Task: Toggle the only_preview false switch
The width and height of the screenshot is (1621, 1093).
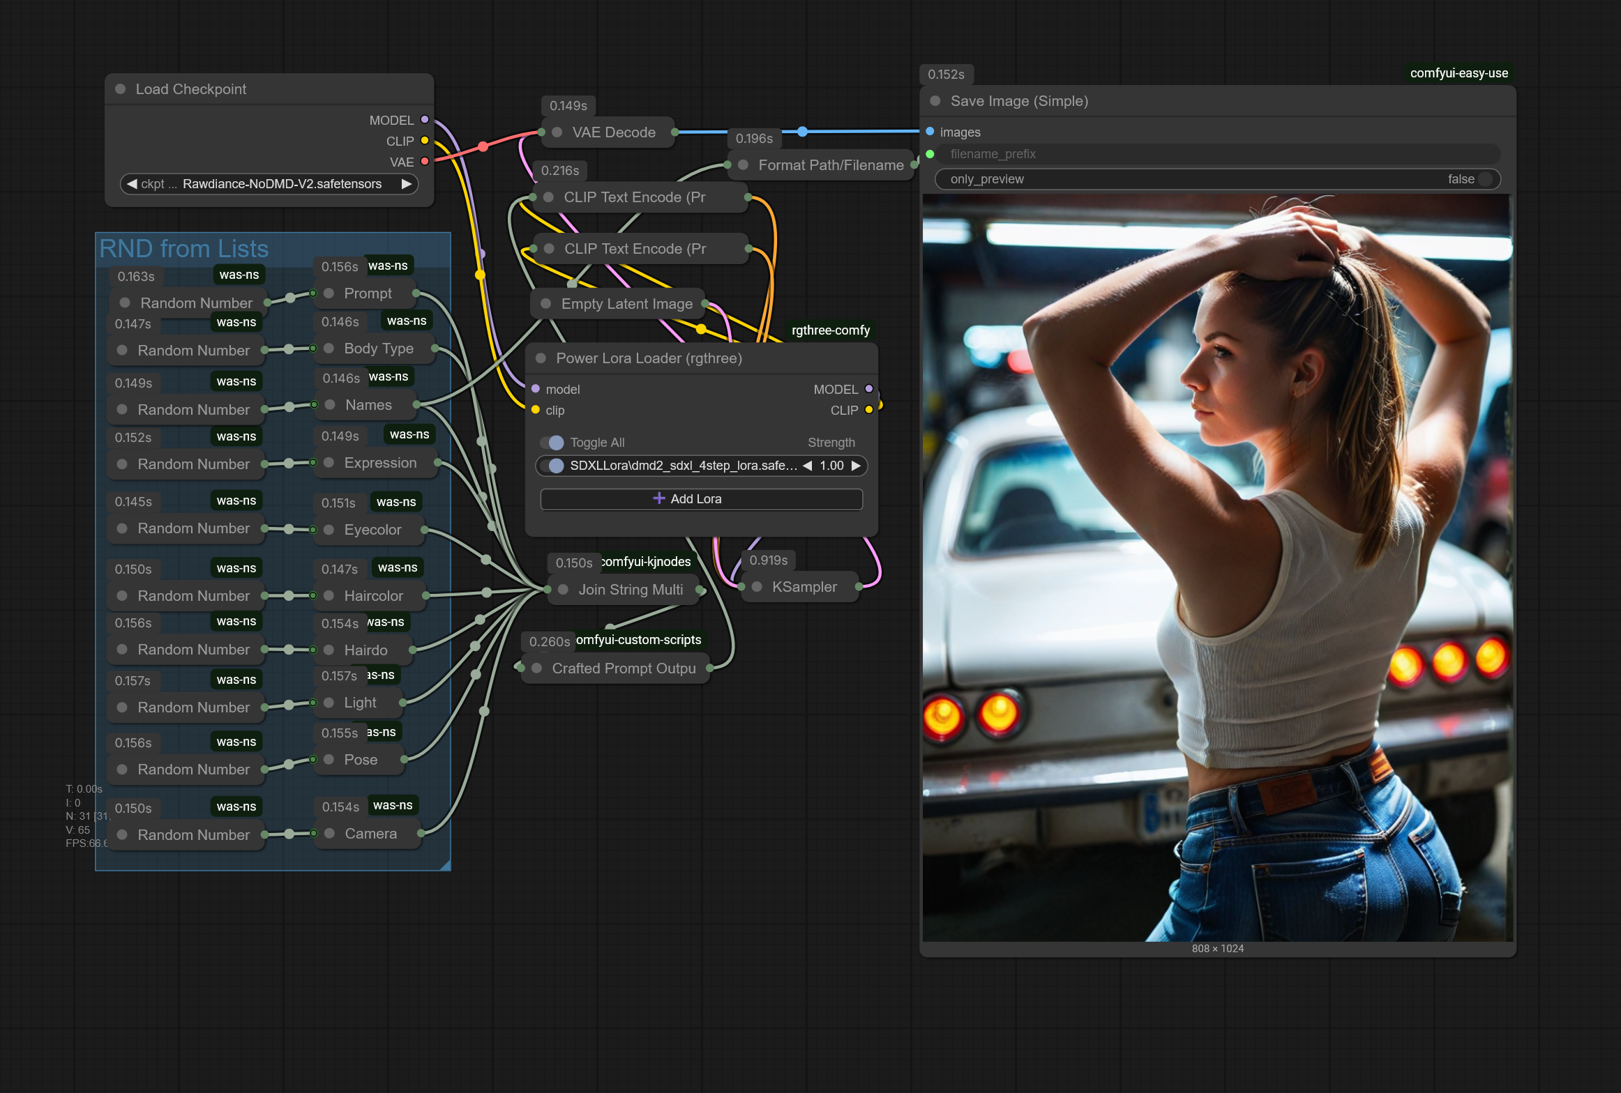Action: click(1484, 179)
